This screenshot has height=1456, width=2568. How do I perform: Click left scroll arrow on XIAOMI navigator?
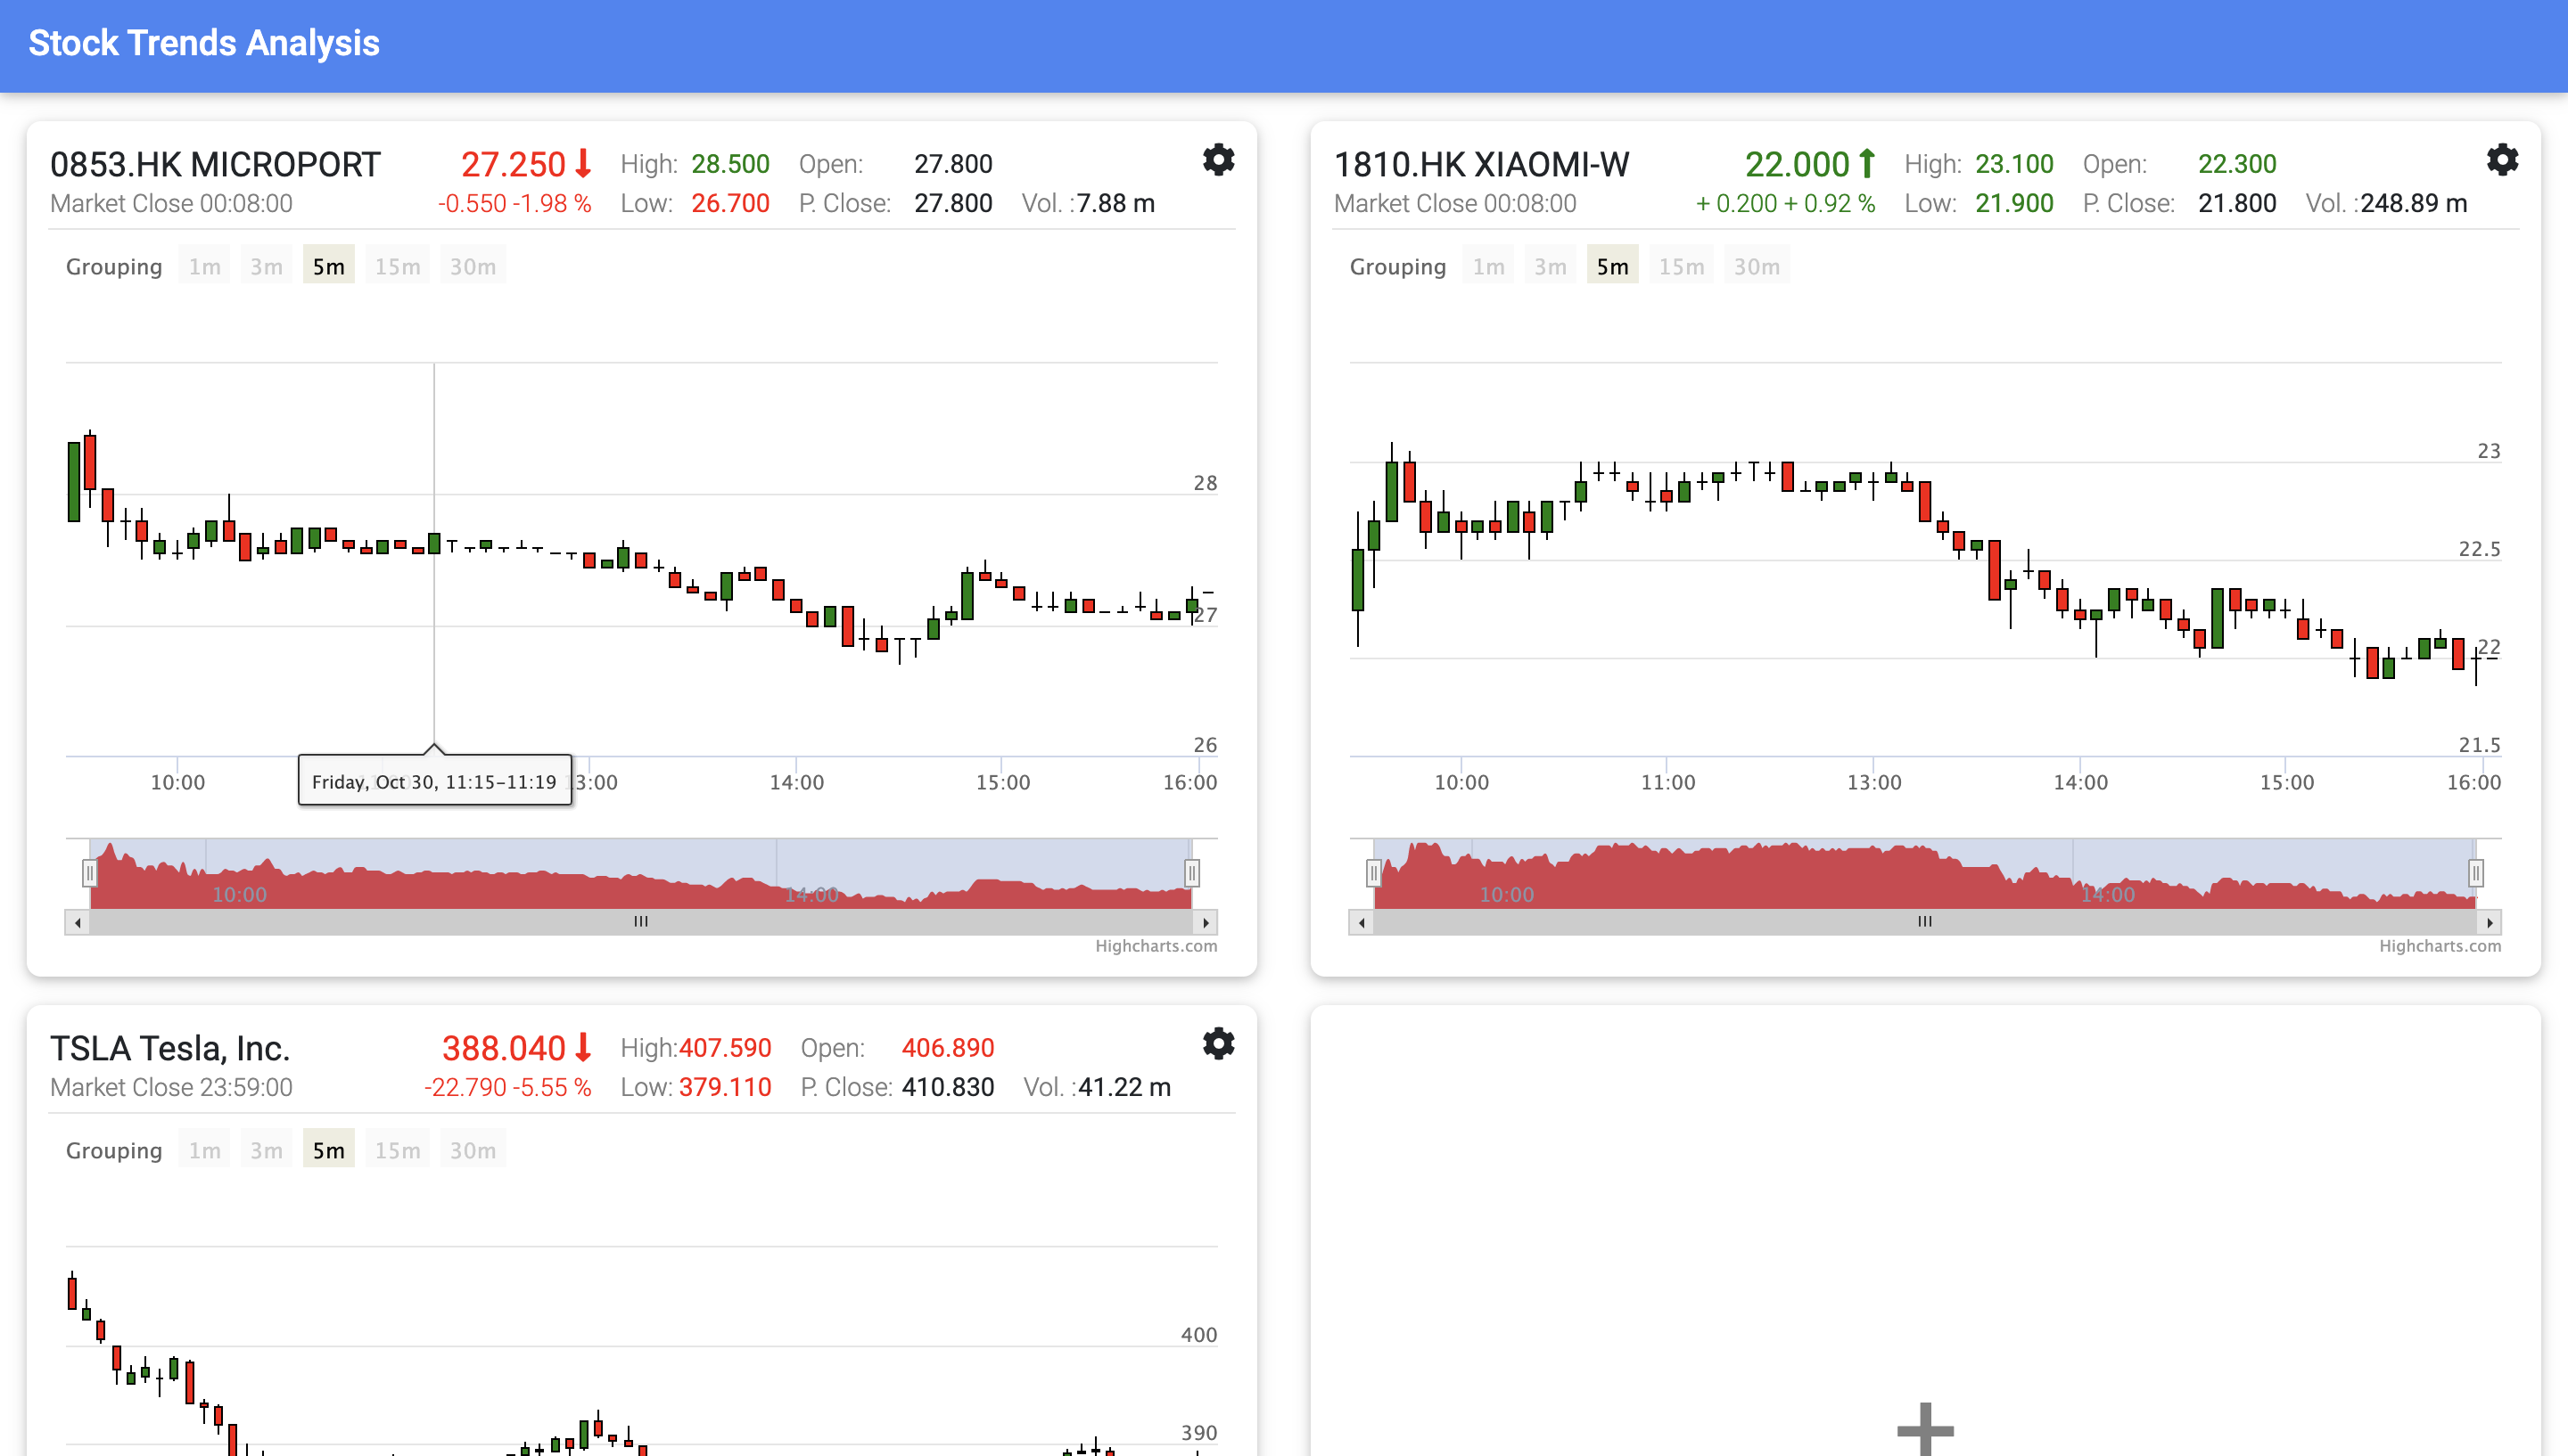1362,922
